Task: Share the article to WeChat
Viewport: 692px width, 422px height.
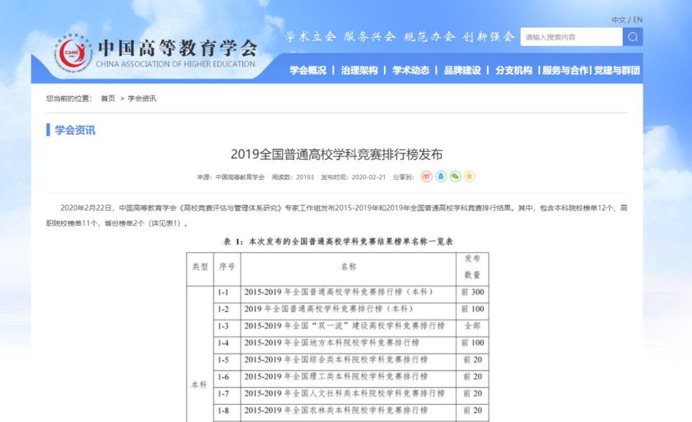Action: point(454,176)
